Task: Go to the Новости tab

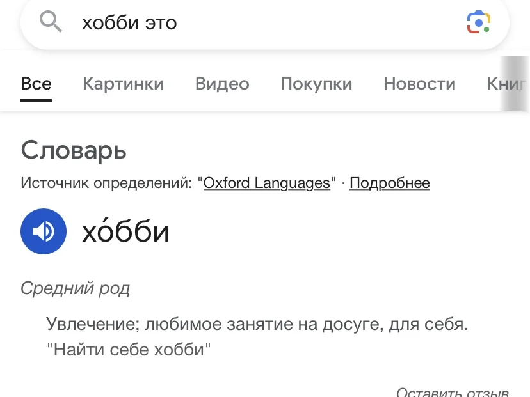Action: point(419,83)
